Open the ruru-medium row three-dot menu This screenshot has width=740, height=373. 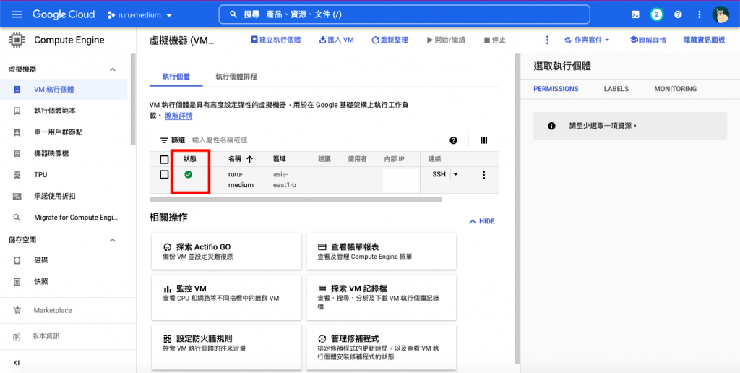click(x=483, y=175)
